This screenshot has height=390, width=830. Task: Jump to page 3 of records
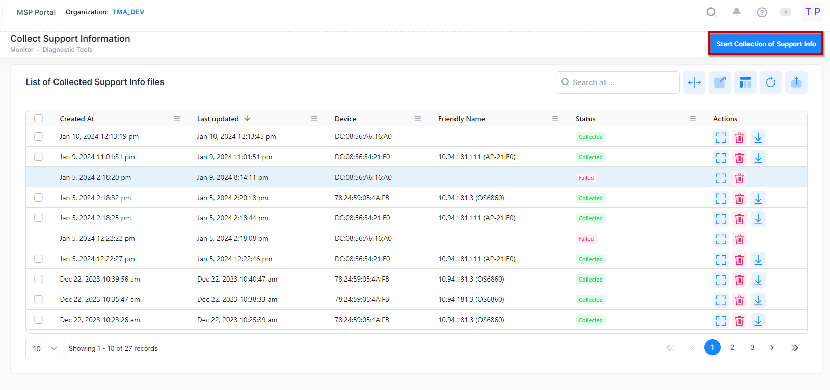pyautogui.click(x=752, y=347)
